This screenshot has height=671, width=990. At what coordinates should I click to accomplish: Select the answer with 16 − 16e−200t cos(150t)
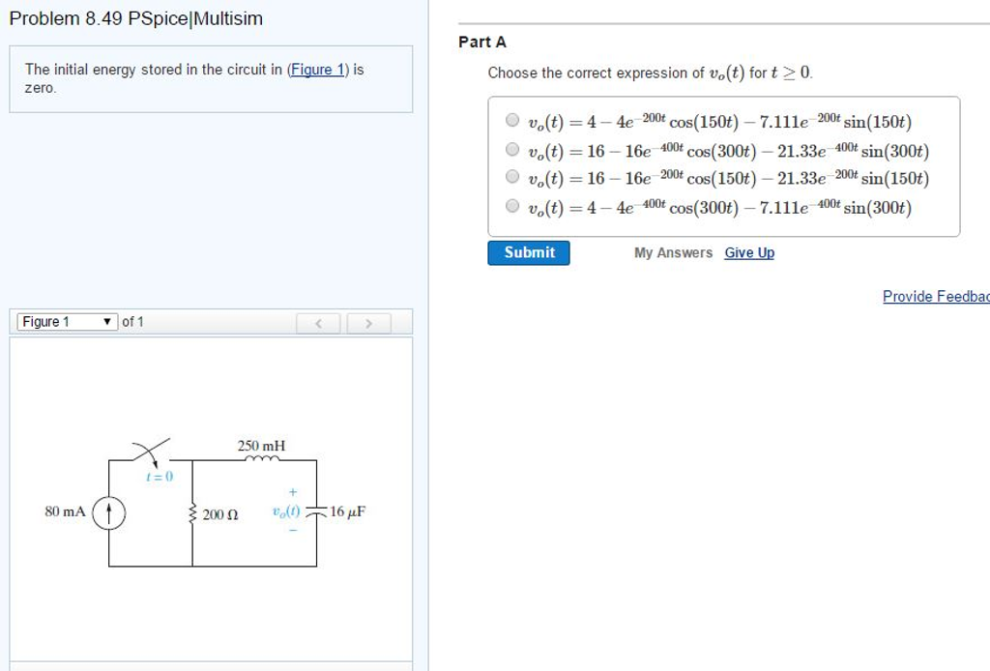click(513, 176)
